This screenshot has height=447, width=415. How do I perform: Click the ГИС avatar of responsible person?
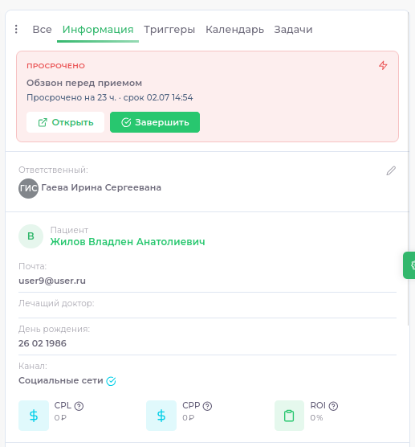[x=28, y=188]
